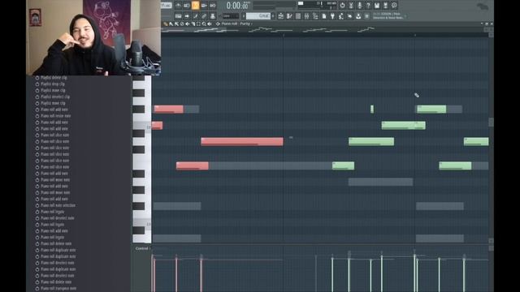Open the content download icon
Screen dimensions: 520x292
[358, 16]
